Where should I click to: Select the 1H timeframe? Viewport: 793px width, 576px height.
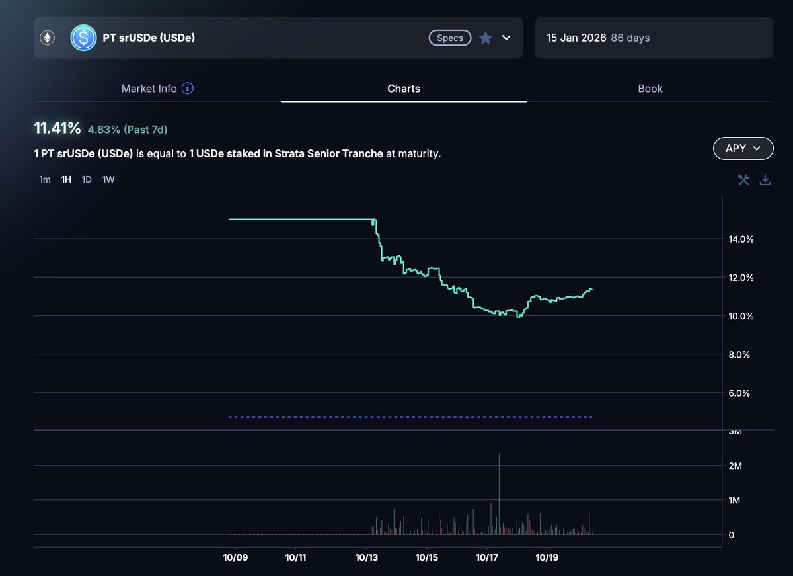66,179
